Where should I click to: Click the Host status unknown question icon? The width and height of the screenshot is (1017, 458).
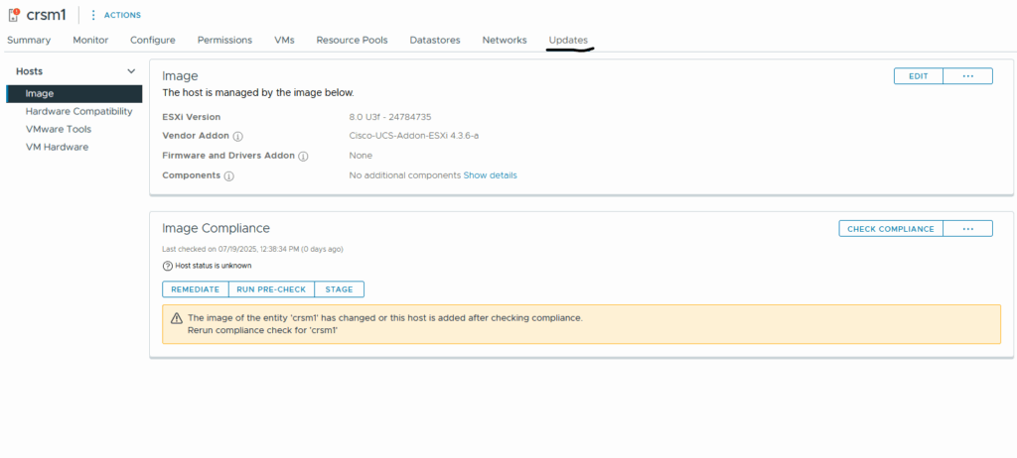[x=167, y=266]
